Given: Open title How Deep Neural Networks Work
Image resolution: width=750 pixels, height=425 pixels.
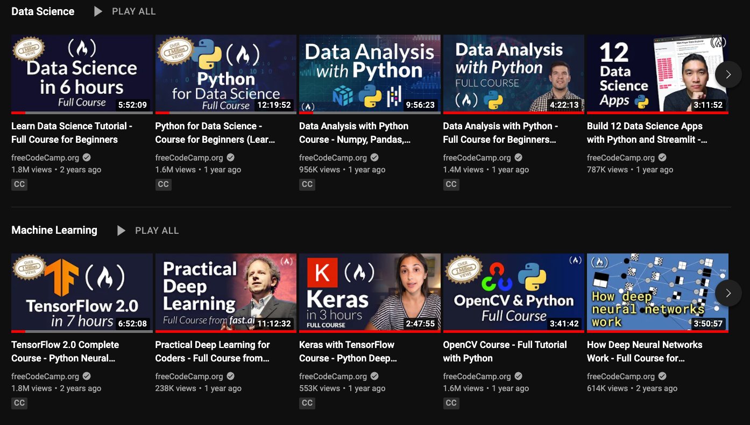Looking at the screenshot, I should tap(645, 351).
